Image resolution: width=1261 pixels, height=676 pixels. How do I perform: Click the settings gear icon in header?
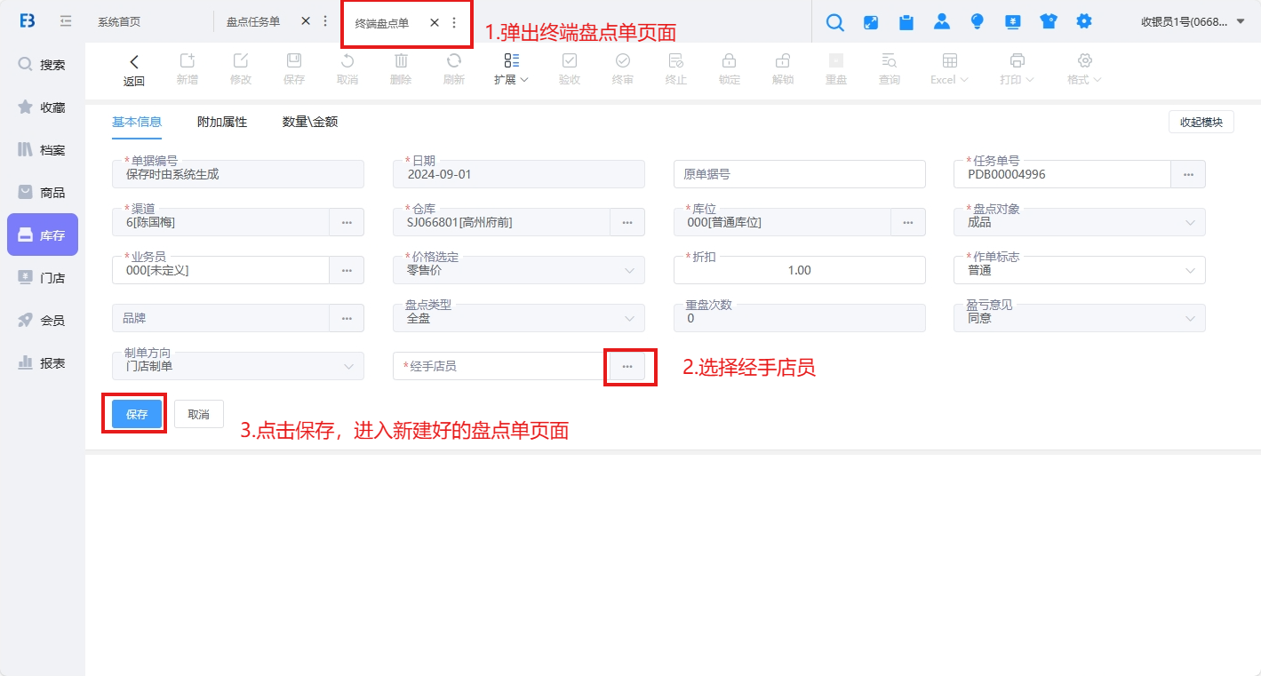[1084, 22]
